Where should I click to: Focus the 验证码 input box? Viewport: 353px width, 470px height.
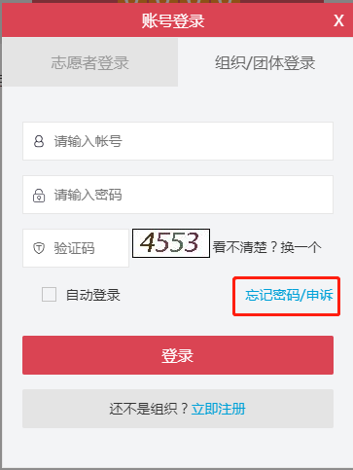pos(76,248)
